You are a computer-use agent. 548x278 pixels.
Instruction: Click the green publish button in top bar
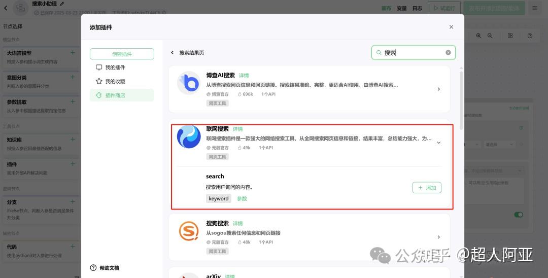point(494,8)
